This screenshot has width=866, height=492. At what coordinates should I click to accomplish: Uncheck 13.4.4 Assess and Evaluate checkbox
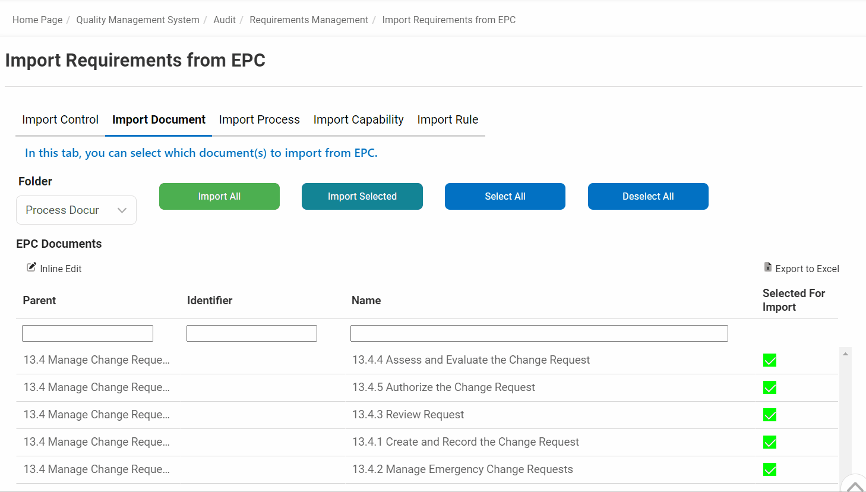click(x=770, y=361)
